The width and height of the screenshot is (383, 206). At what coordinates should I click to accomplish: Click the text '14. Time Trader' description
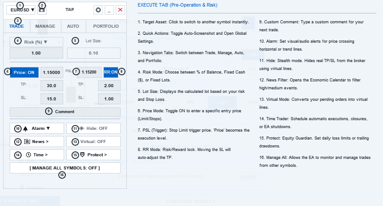click(x=313, y=123)
